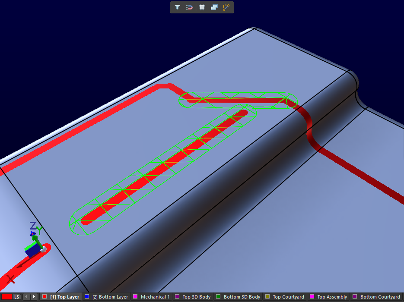The image size is (404, 302).
Task: Open the Selection Filter funnel icon
Action: (178, 7)
